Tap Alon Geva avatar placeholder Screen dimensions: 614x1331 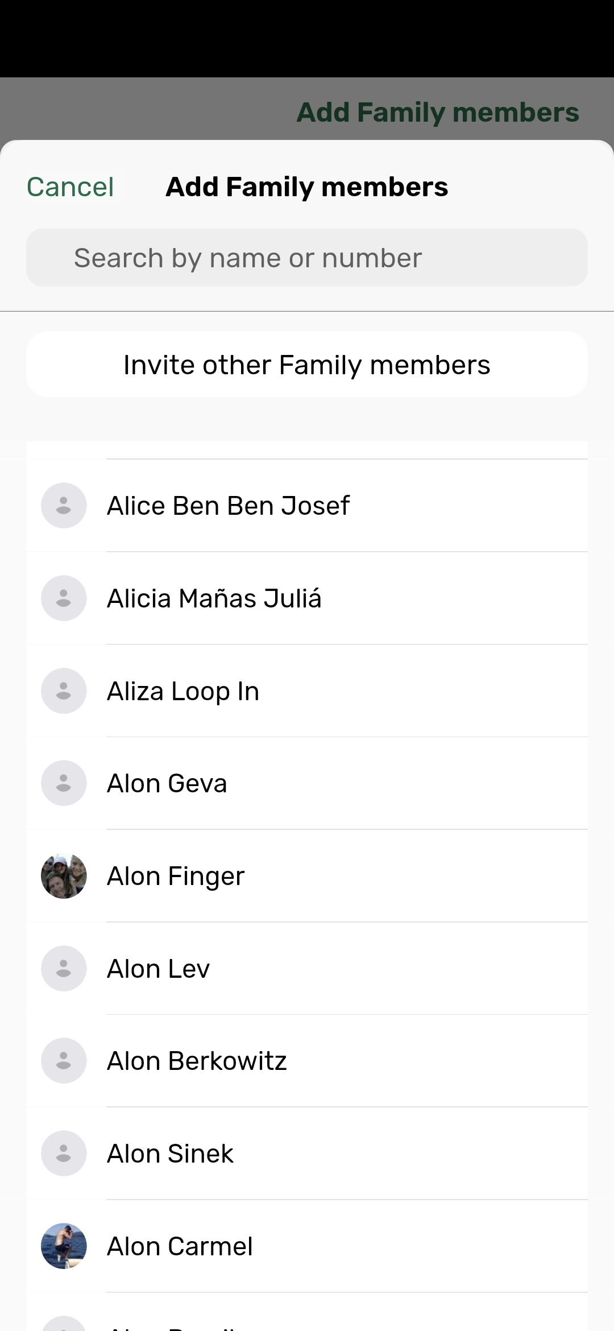64,783
